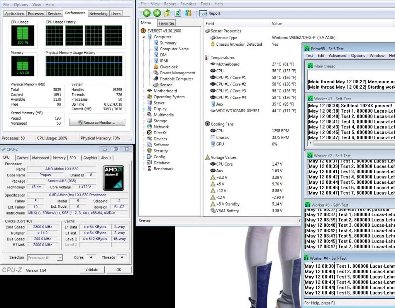The image size is (395, 308).
Task: Select the Config item in EVEREST tree
Action: pos(159,157)
